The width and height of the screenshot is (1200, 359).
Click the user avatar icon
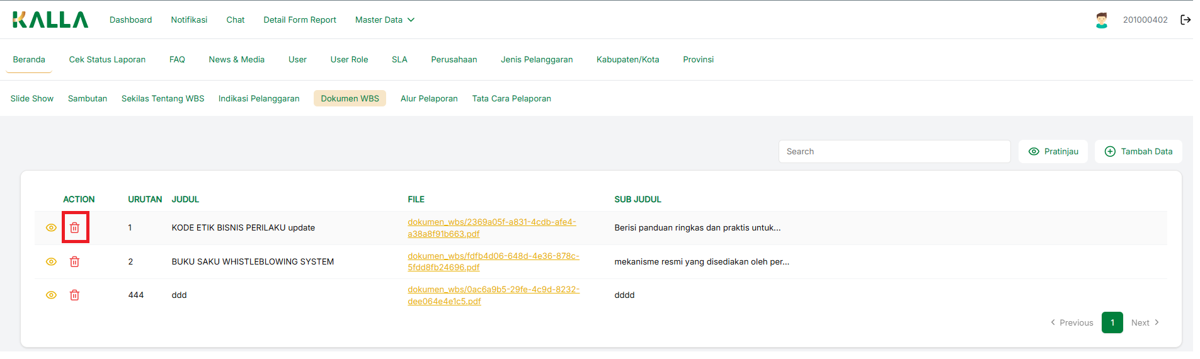[1101, 20]
